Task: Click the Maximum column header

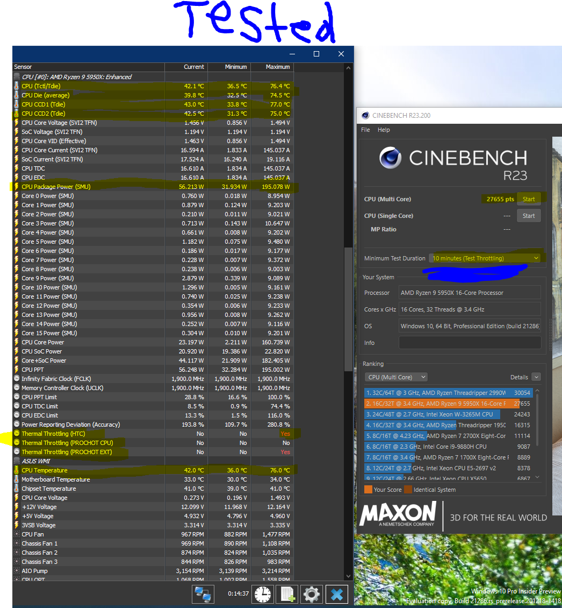Action: coord(272,67)
